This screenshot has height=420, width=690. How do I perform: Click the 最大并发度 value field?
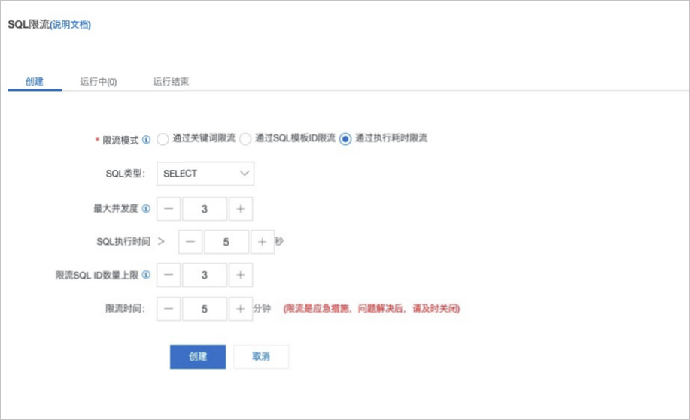pos(205,209)
